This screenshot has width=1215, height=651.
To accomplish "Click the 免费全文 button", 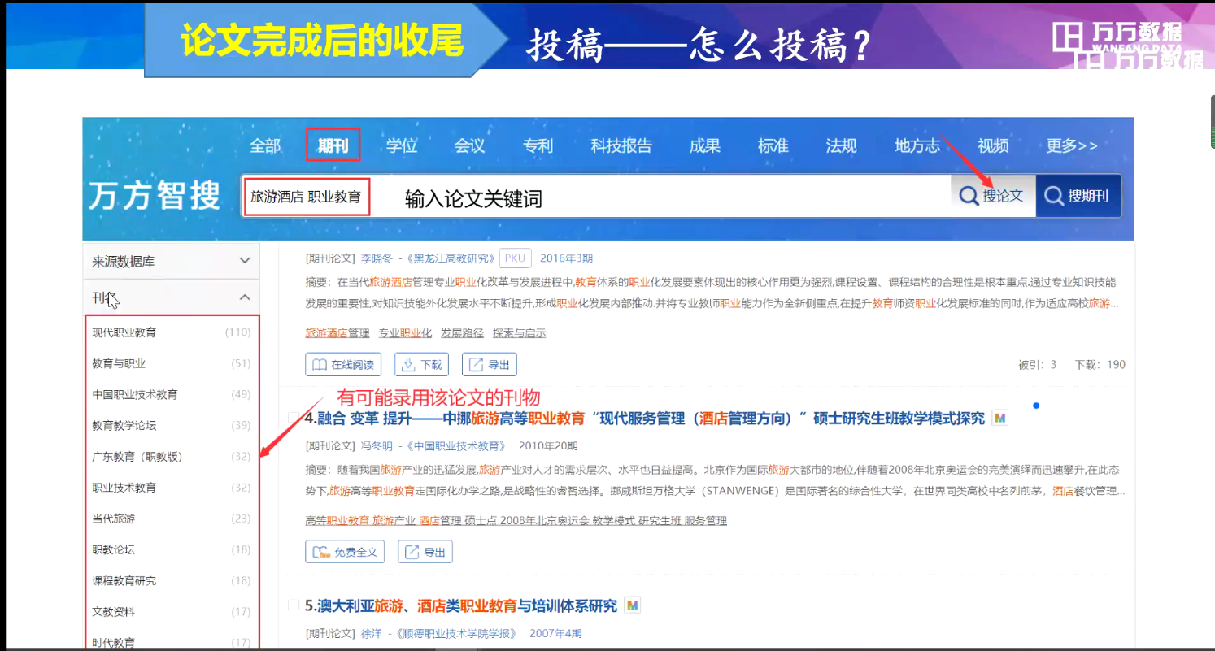I will pos(345,552).
